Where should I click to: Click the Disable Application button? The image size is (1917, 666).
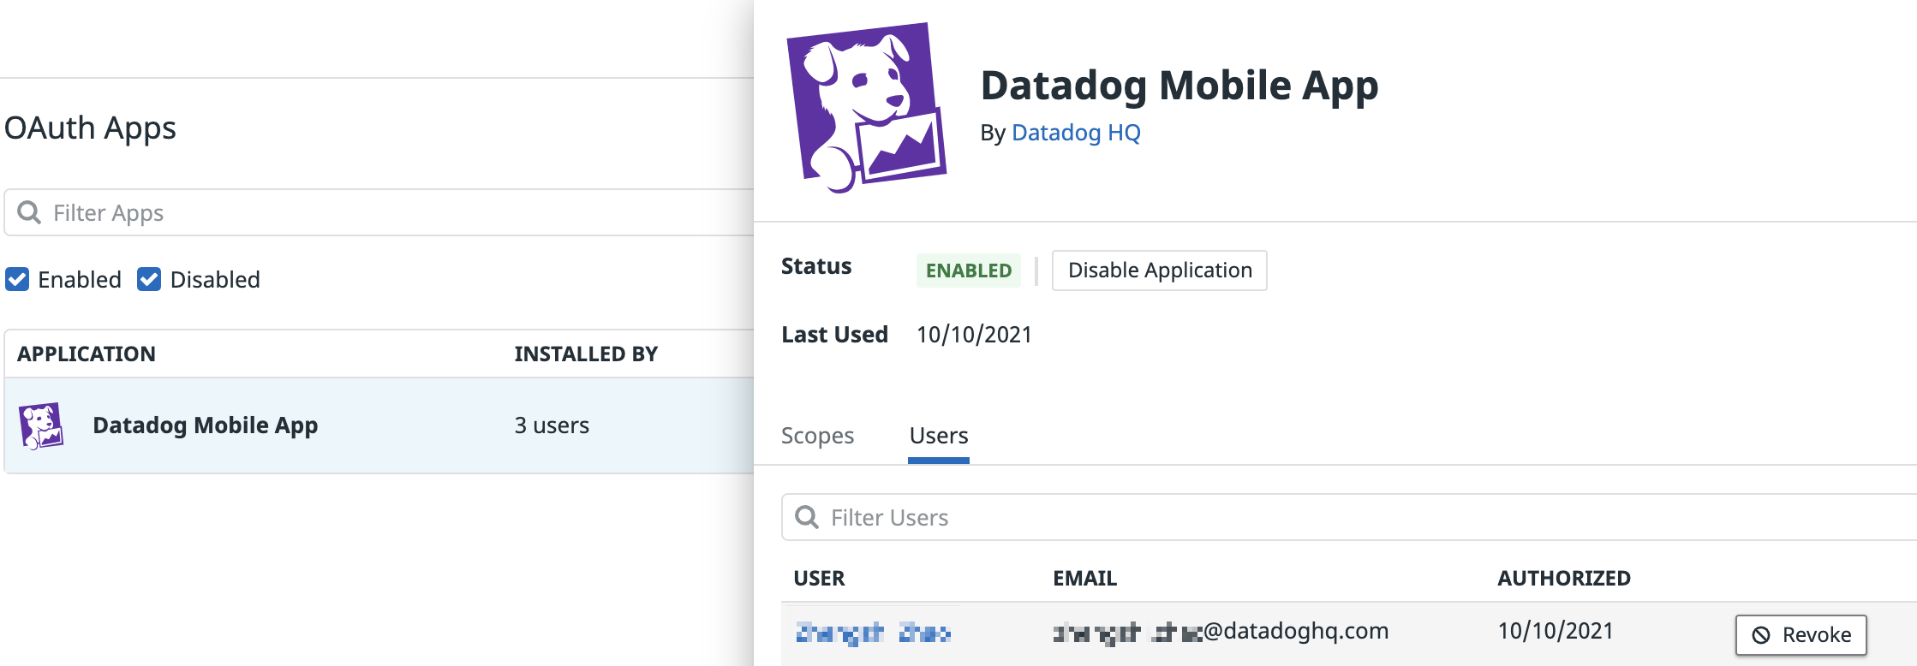[1160, 271]
